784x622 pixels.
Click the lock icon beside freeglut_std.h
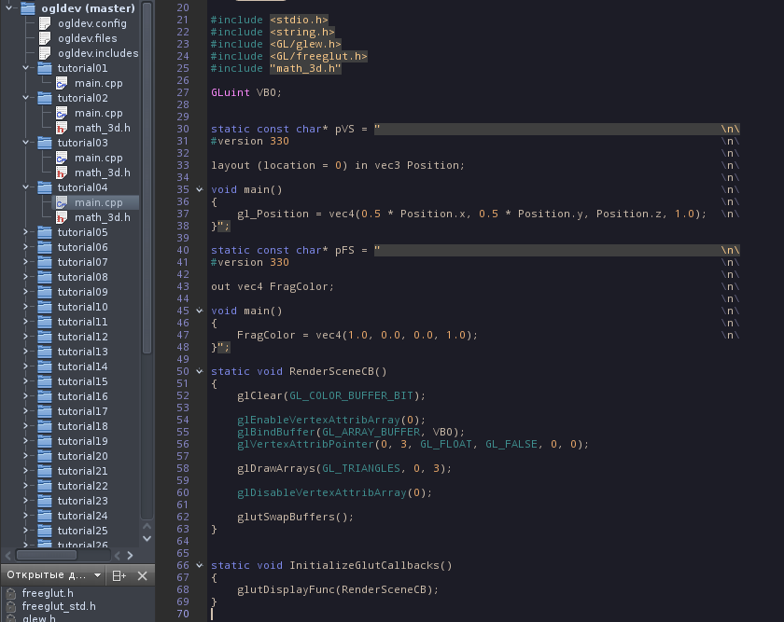point(11,606)
